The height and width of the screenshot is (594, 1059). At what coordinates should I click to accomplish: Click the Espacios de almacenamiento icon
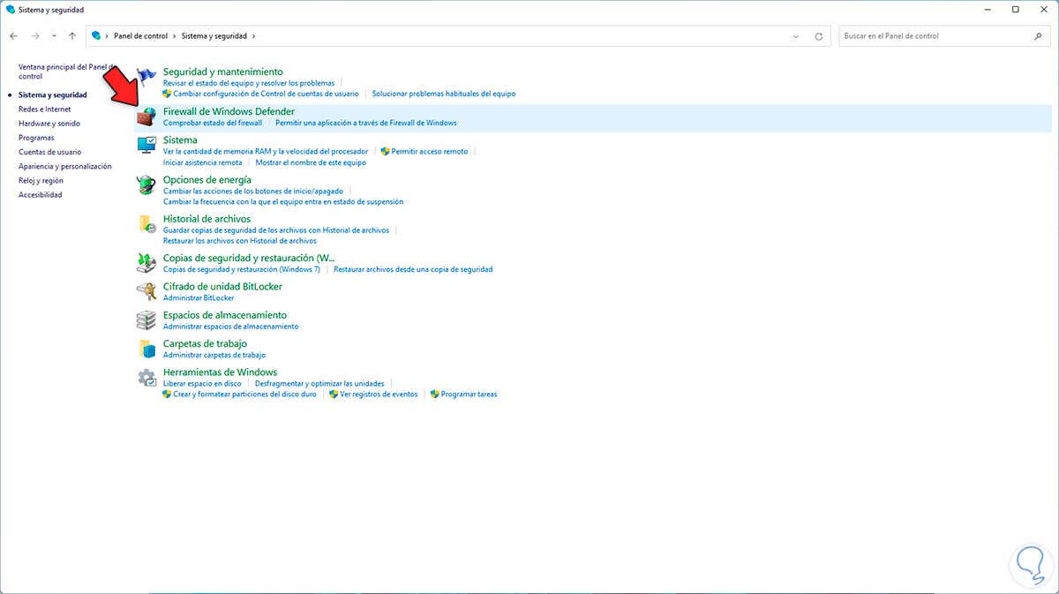(146, 320)
